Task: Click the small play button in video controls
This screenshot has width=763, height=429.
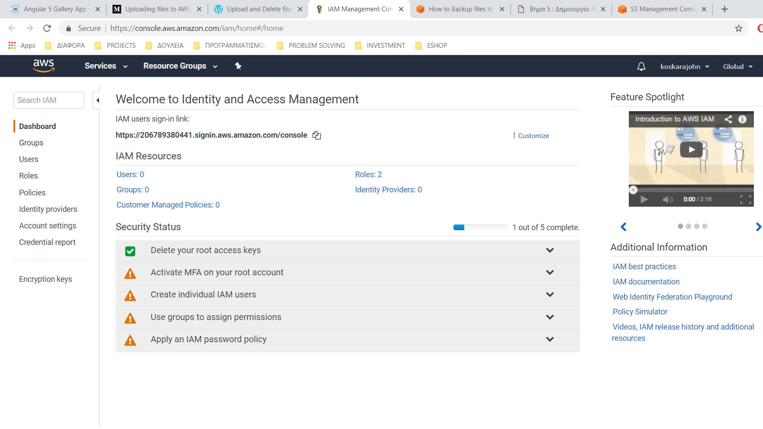Action: click(644, 199)
